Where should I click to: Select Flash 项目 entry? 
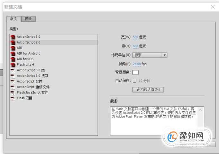54,98
